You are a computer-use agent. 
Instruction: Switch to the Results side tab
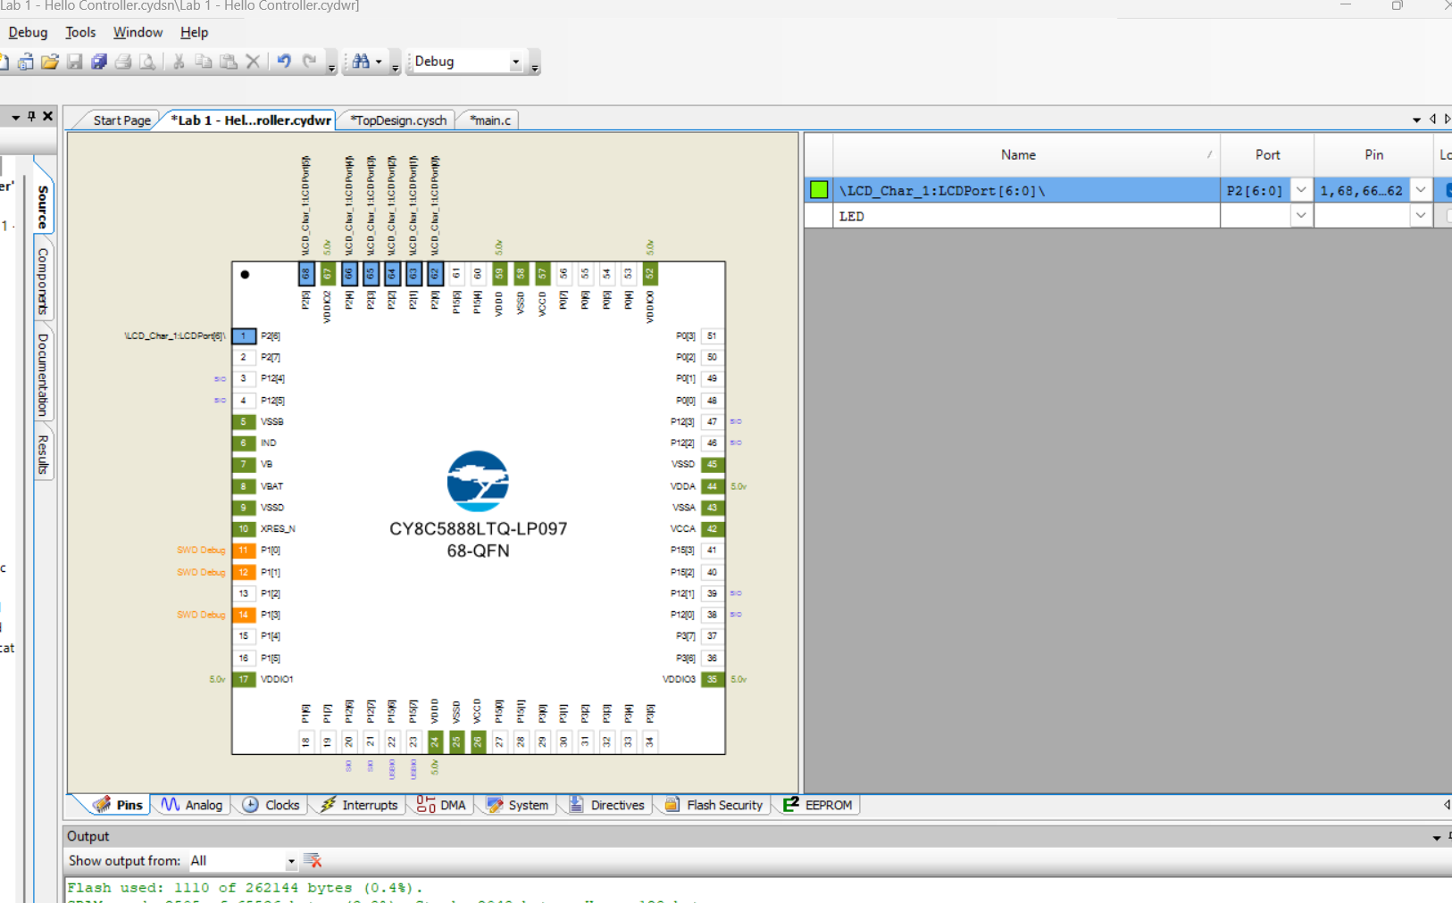43,454
